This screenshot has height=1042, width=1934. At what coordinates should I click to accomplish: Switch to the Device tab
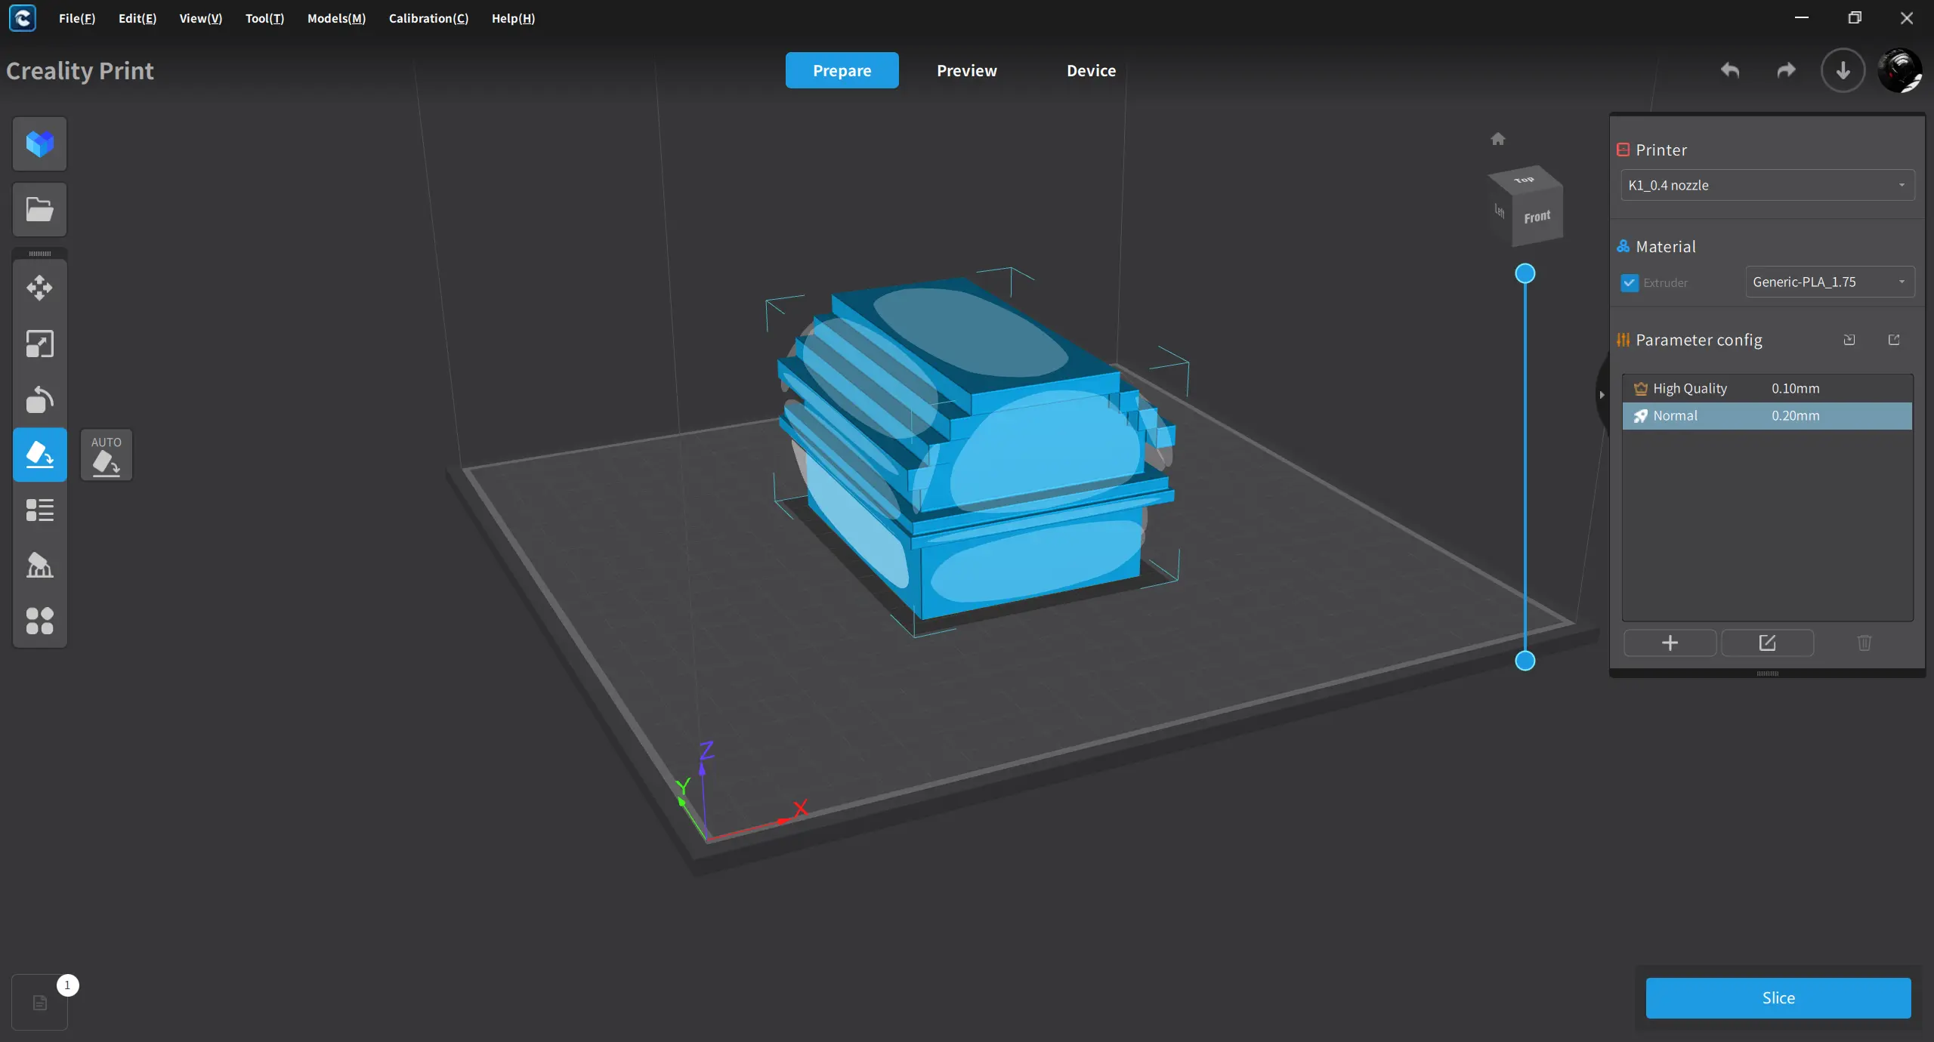coord(1091,70)
